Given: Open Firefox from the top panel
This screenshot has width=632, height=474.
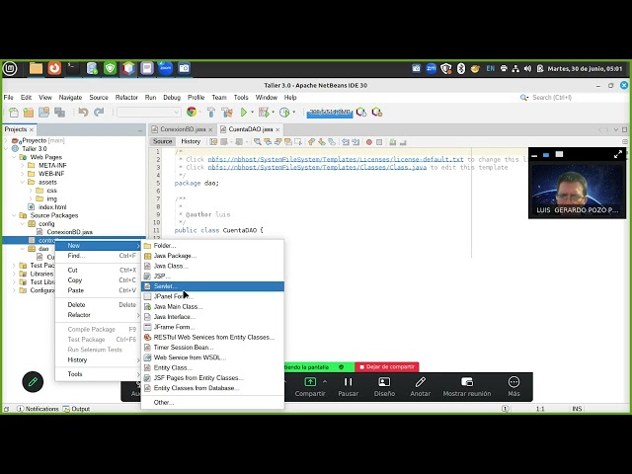Looking at the screenshot, I should tap(54, 68).
